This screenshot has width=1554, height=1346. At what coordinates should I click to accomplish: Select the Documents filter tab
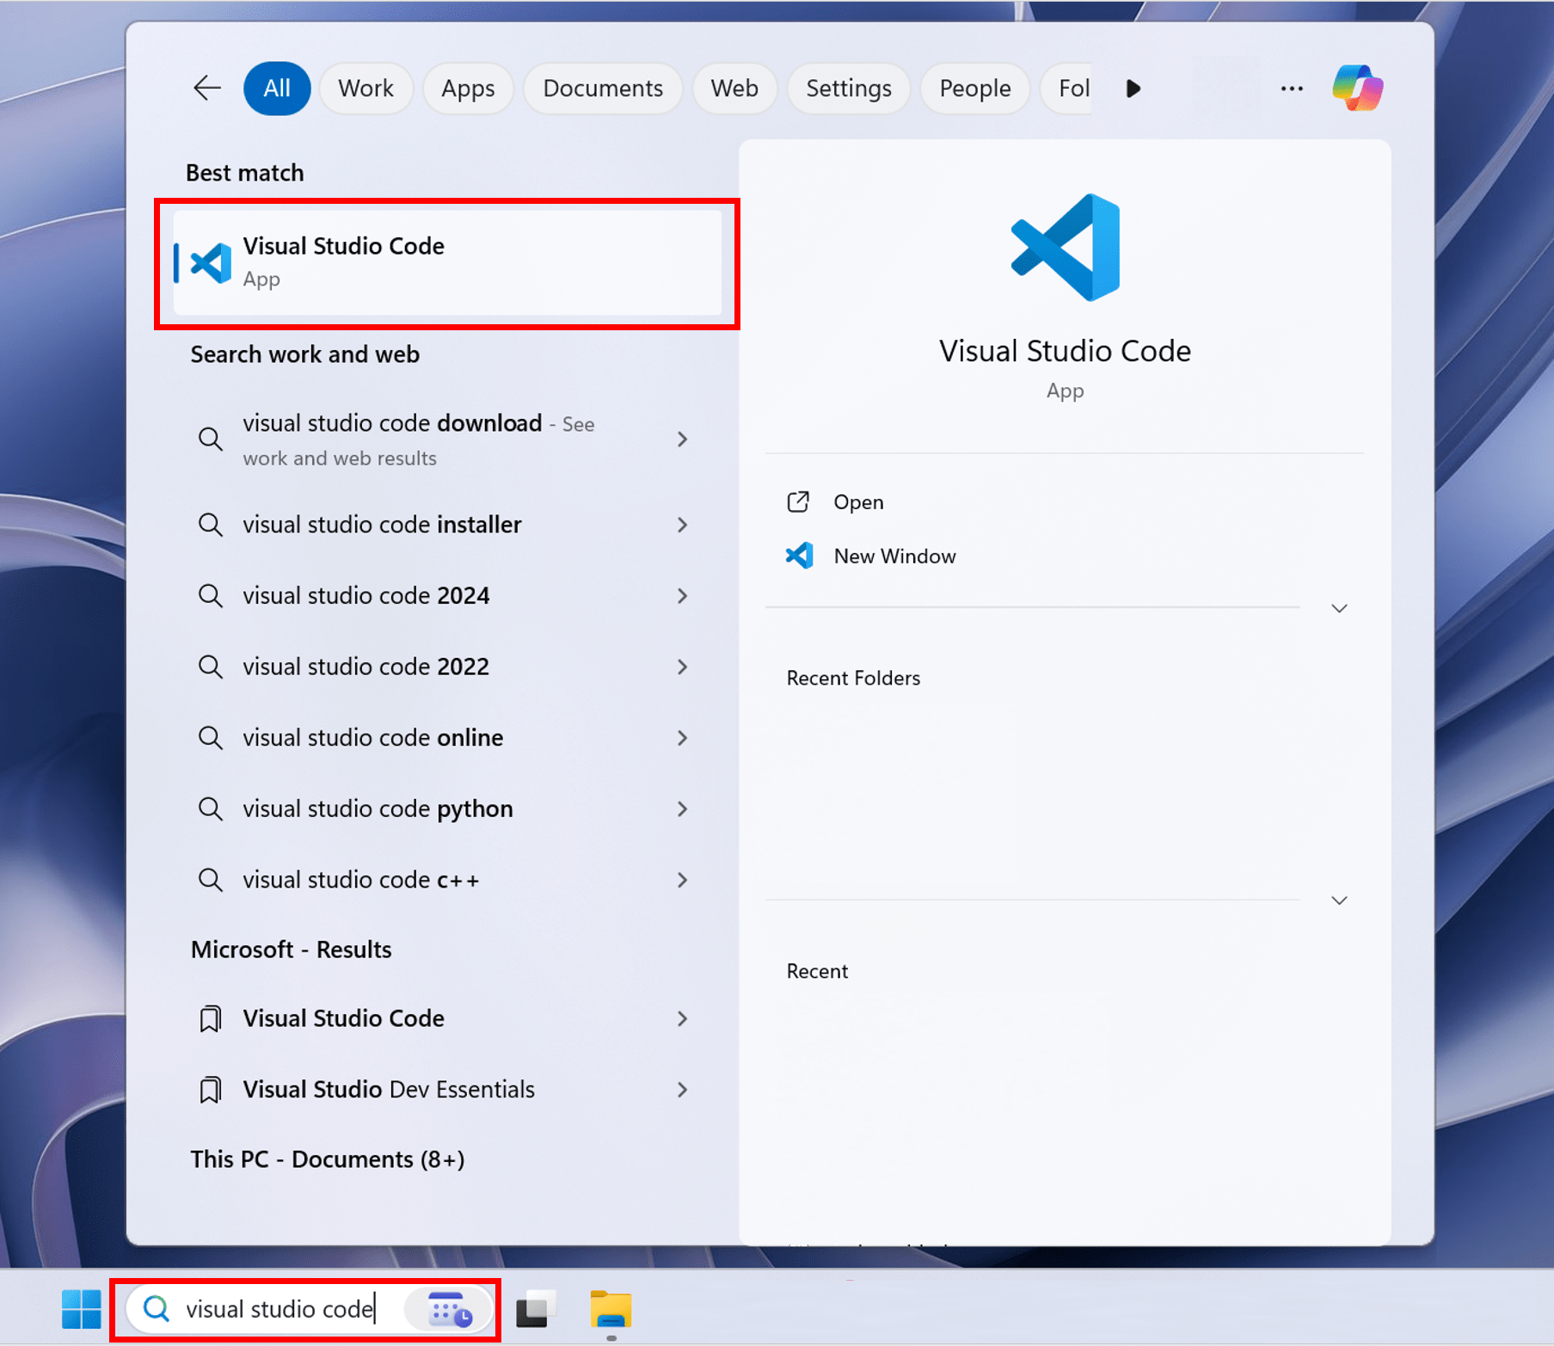(602, 89)
